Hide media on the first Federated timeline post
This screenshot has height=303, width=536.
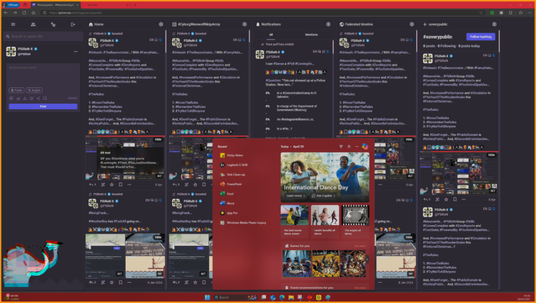pyautogui.click(x=409, y=139)
